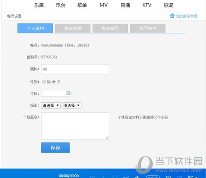Viewport: 206px width, 178px height.
Task: Click the account name woruimengaa text
Action: (52, 45)
